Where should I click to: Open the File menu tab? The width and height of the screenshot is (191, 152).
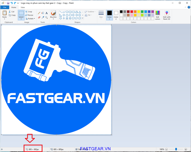click(x=5, y=7)
